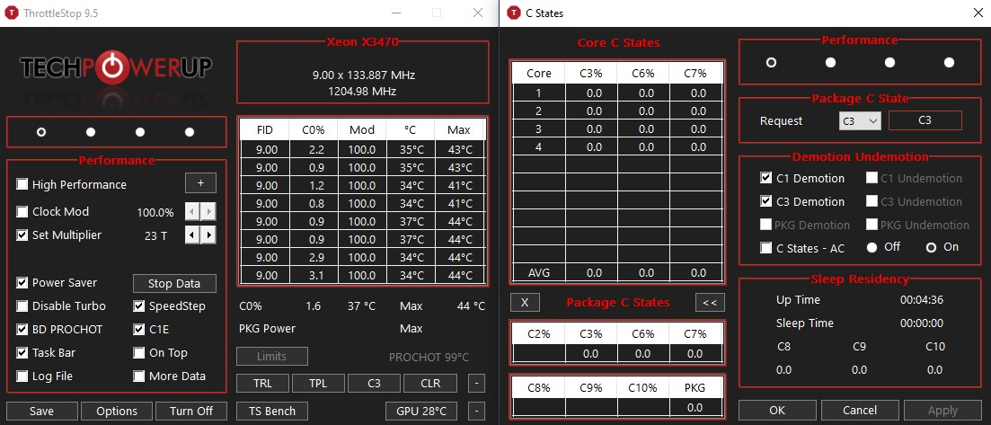Click the PKG header in Package C States
The height and width of the screenshot is (425, 991).
pyautogui.click(x=695, y=387)
